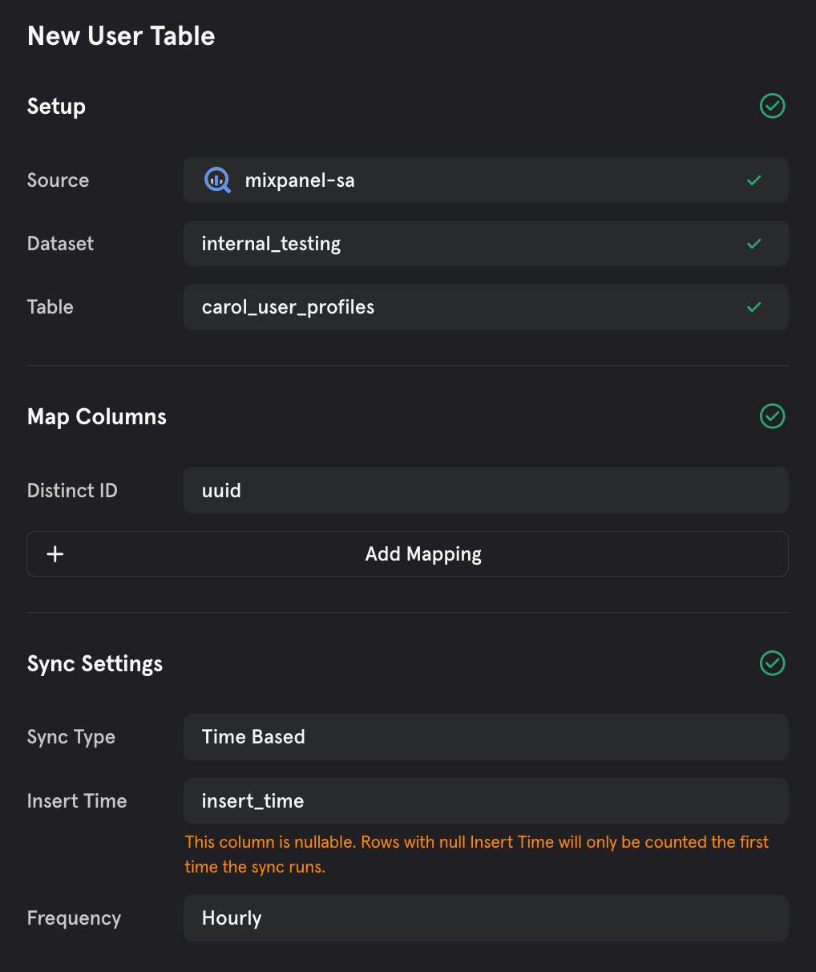Open the Source dropdown showing mixpanel-sa

pos(485,180)
